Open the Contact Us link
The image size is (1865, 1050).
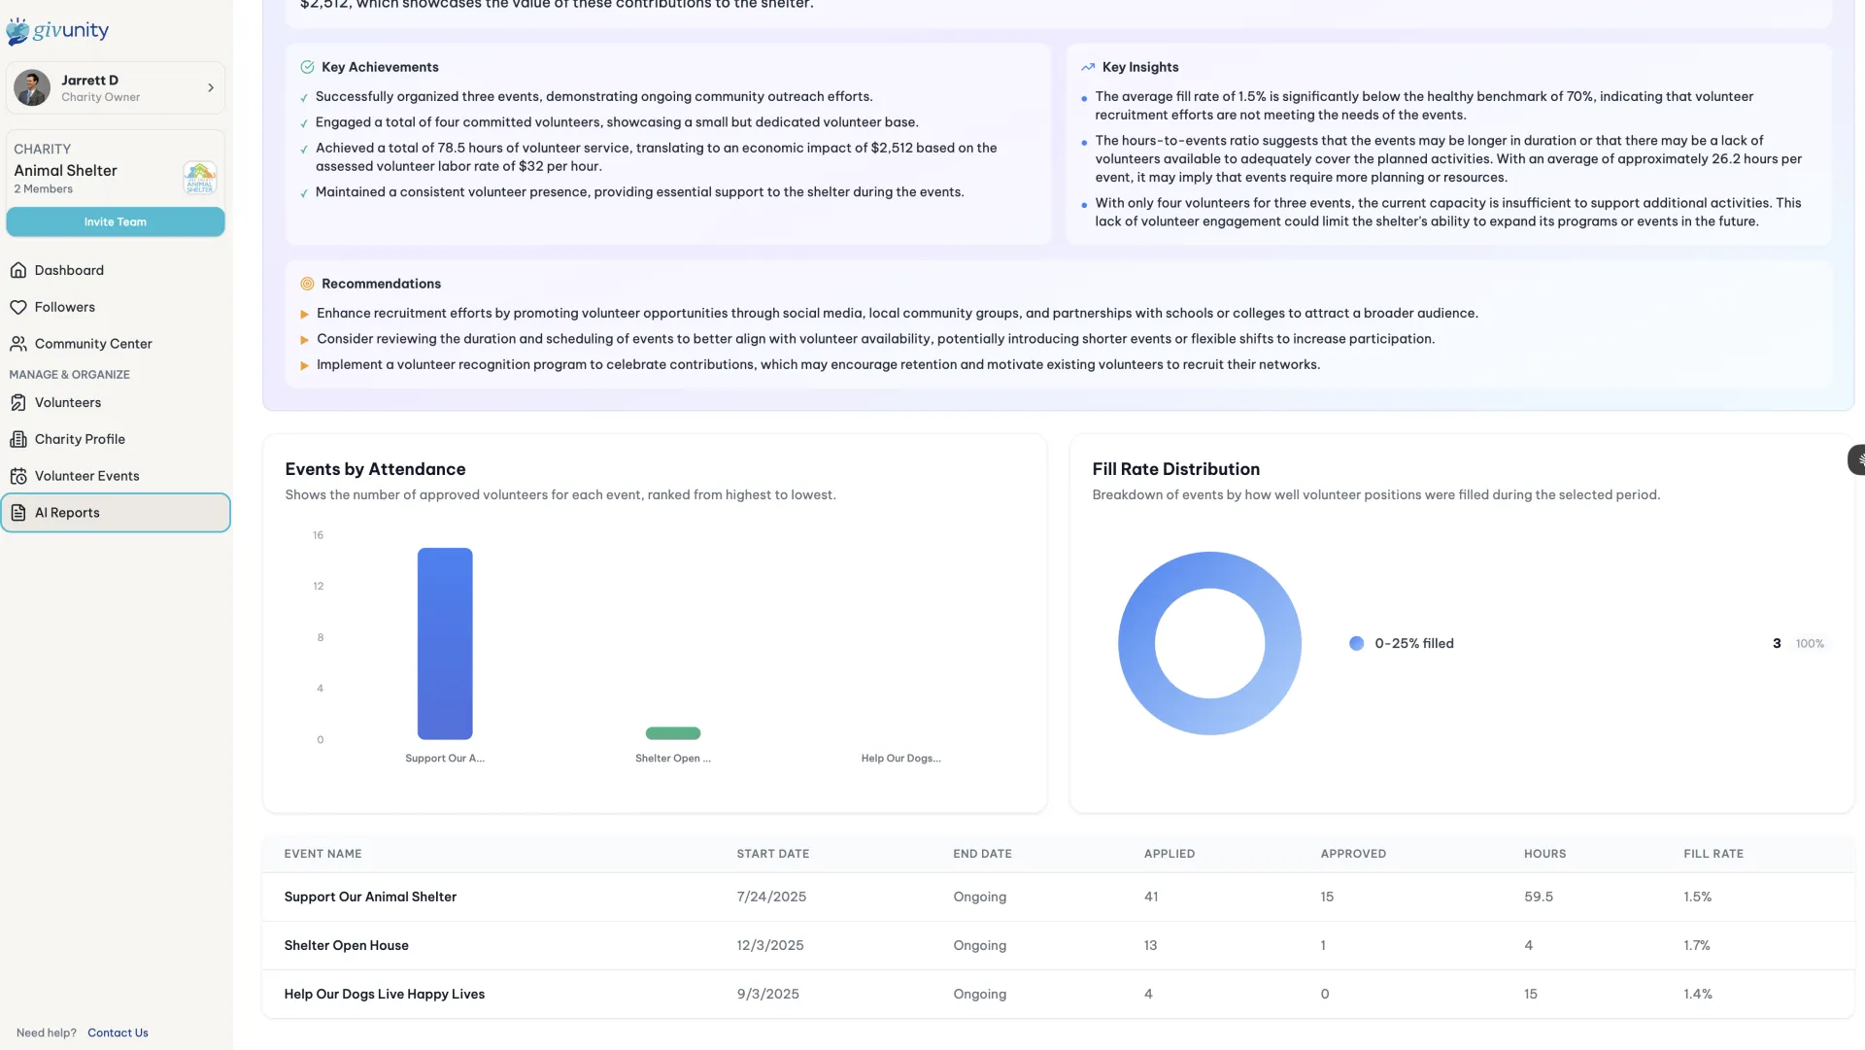pyautogui.click(x=118, y=1033)
